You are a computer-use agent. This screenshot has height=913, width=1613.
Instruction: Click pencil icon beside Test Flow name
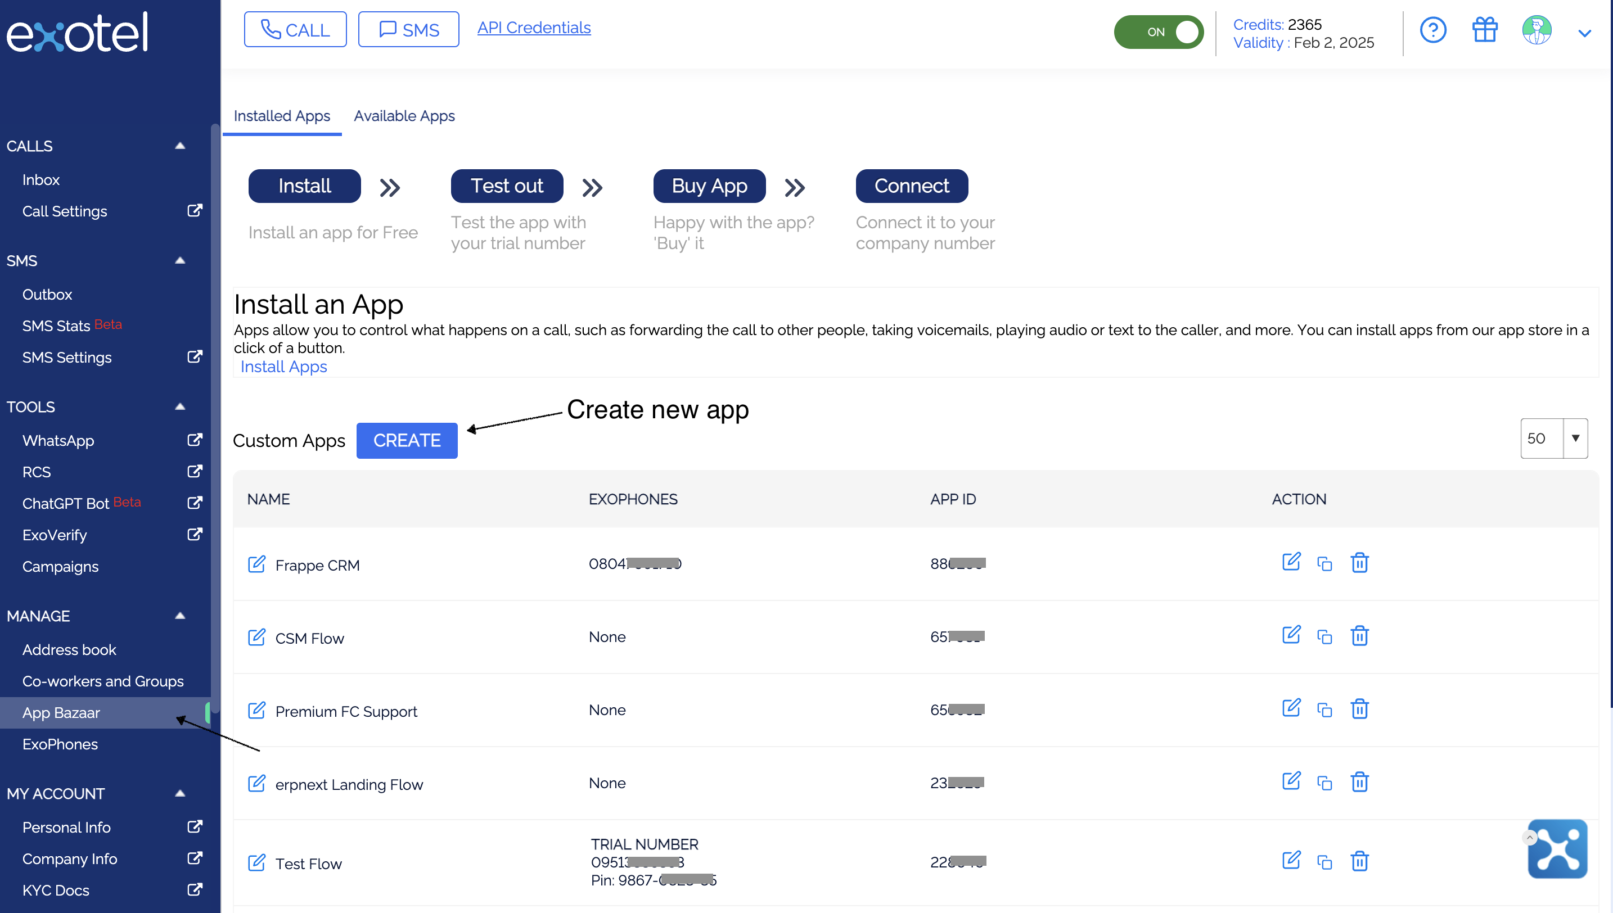click(x=256, y=863)
